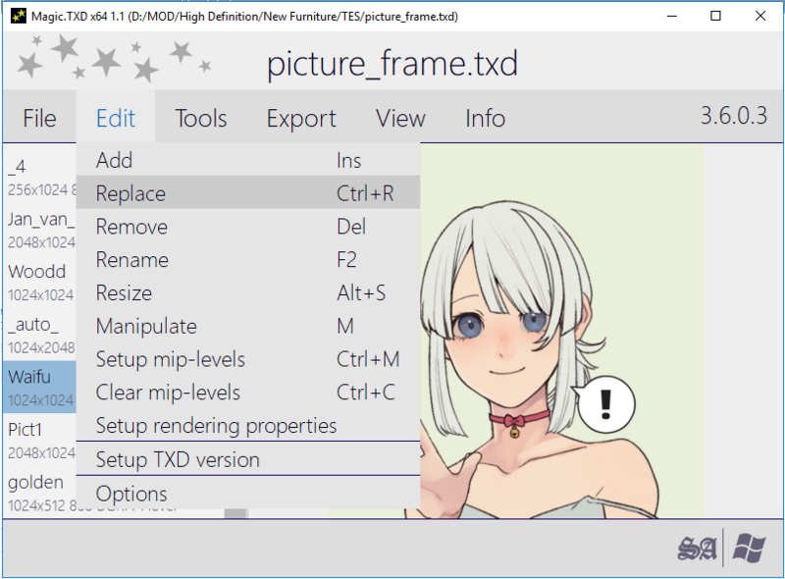This screenshot has width=785, height=579.
Task: Minimize the Magic.TXD window
Action: tap(672, 16)
